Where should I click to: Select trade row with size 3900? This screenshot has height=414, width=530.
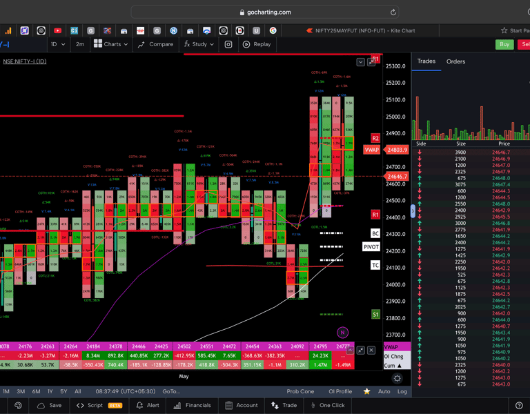coord(471,152)
